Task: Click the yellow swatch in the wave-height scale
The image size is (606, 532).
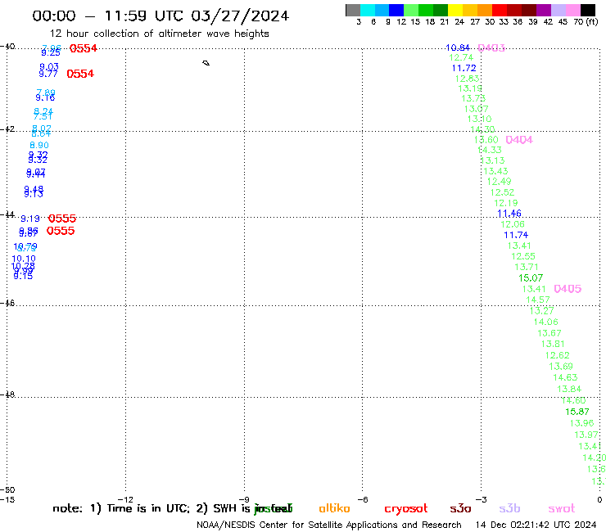Action: click(455, 10)
